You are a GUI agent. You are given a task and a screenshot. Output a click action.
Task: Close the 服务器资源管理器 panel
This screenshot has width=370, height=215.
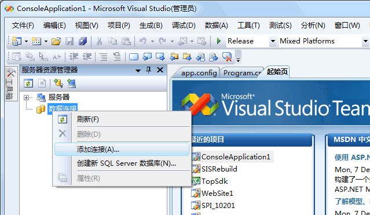160,70
